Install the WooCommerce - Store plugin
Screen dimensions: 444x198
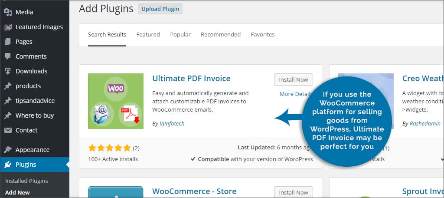294,192
